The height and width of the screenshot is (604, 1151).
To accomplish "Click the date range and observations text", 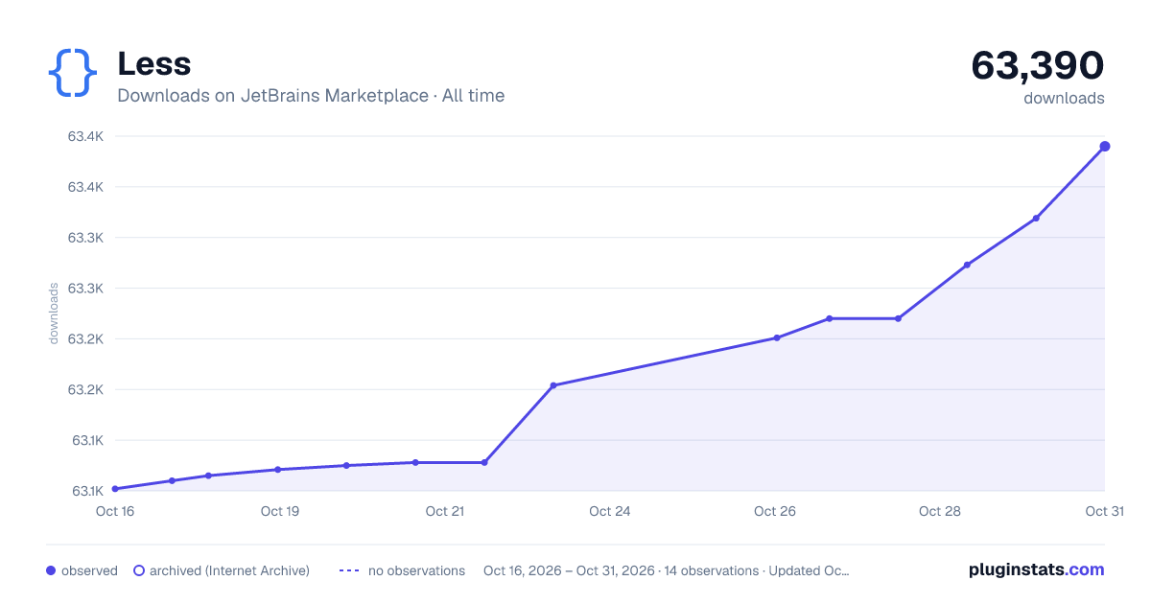I will [x=667, y=570].
